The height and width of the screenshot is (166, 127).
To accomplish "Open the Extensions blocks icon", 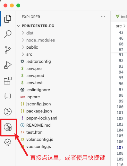I will 8,81.
